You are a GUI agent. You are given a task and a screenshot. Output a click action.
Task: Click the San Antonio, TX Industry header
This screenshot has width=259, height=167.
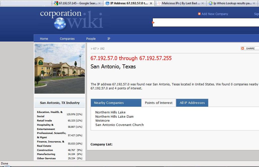point(60,103)
